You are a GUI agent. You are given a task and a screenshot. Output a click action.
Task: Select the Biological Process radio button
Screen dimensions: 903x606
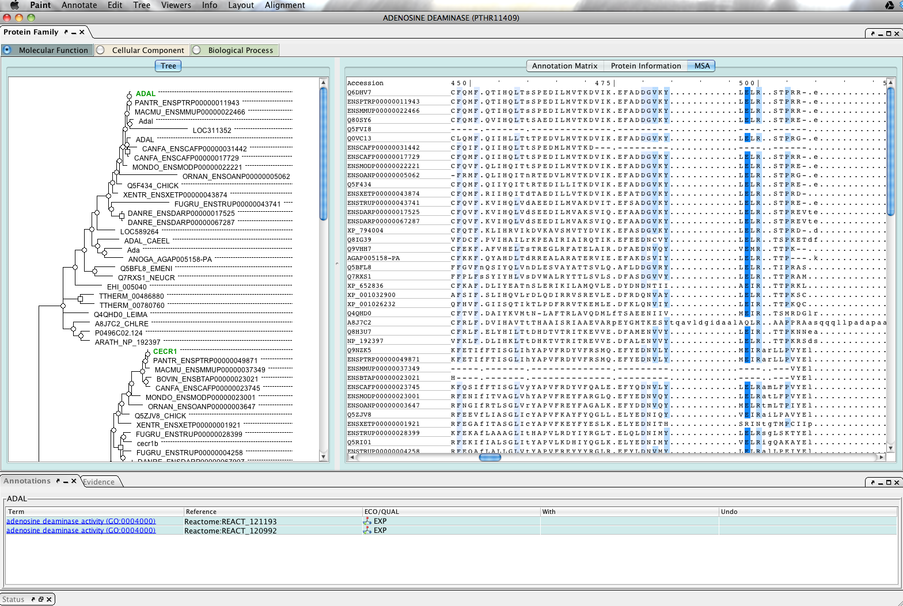pos(196,50)
